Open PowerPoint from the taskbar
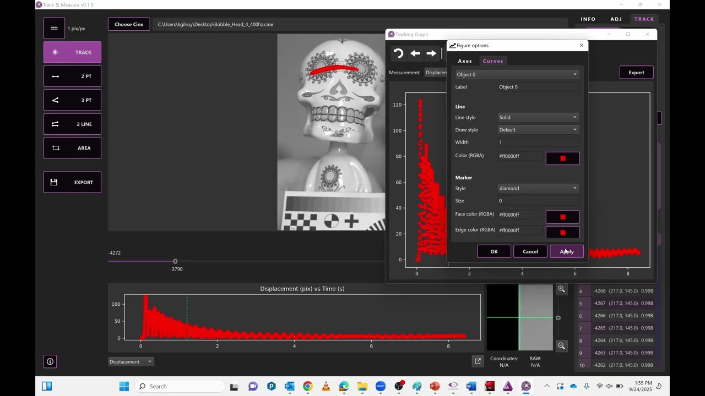The width and height of the screenshot is (705, 396). (435, 386)
